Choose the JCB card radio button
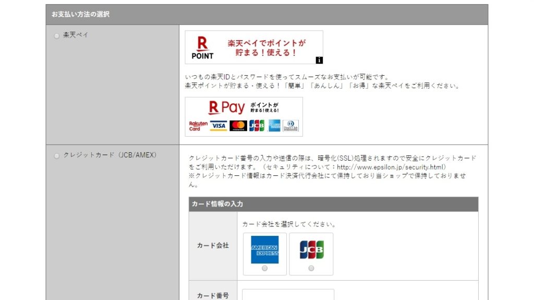This screenshot has height=300, width=534. (311, 268)
